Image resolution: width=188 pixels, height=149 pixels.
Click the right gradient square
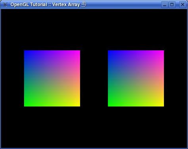(x=136, y=78)
